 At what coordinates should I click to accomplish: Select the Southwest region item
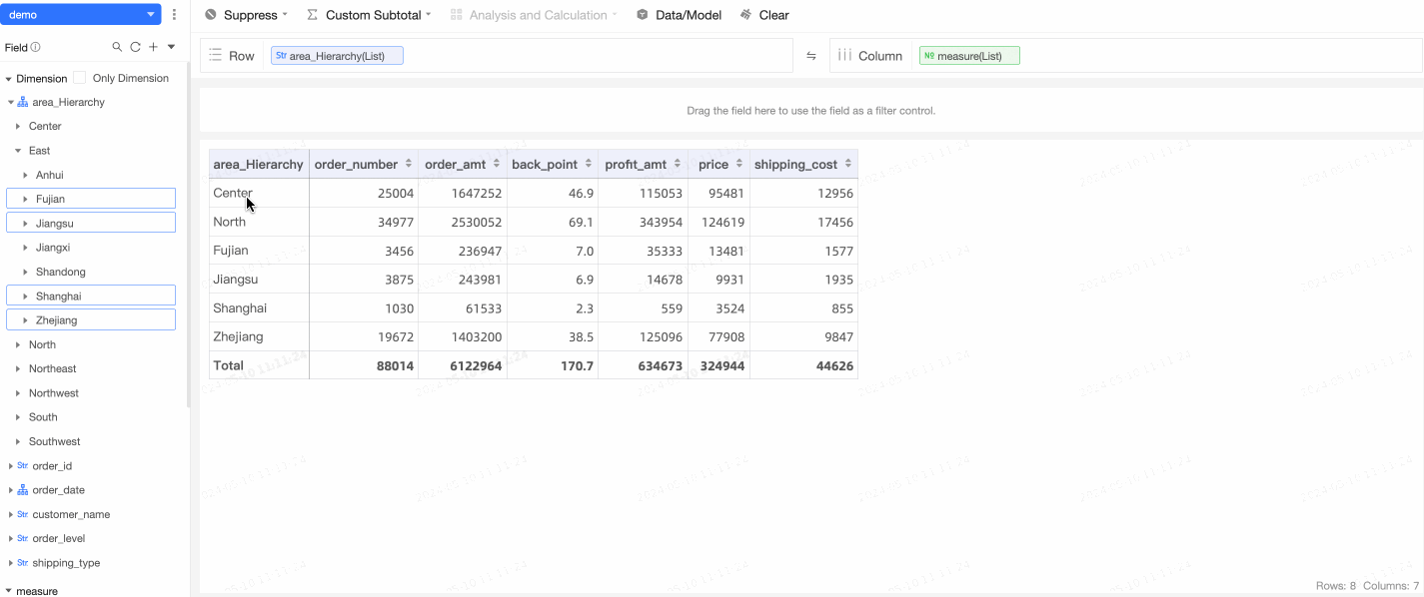pos(54,441)
